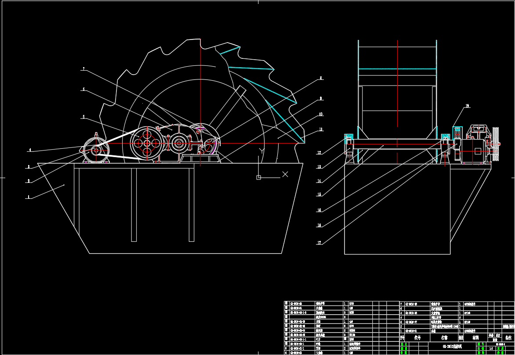Click callout number 17 label
515x355 pixels.
pos(319,242)
